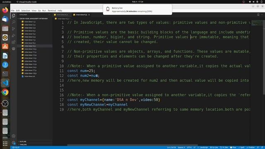Open the Extensions view
The width and height of the screenshot is (265, 149).
point(14,42)
